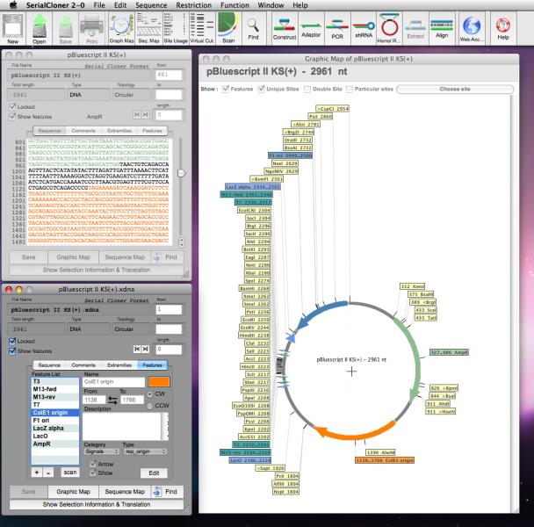Click Sequence Map button in xdna window
534x527 pixels.
(x=125, y=492)
